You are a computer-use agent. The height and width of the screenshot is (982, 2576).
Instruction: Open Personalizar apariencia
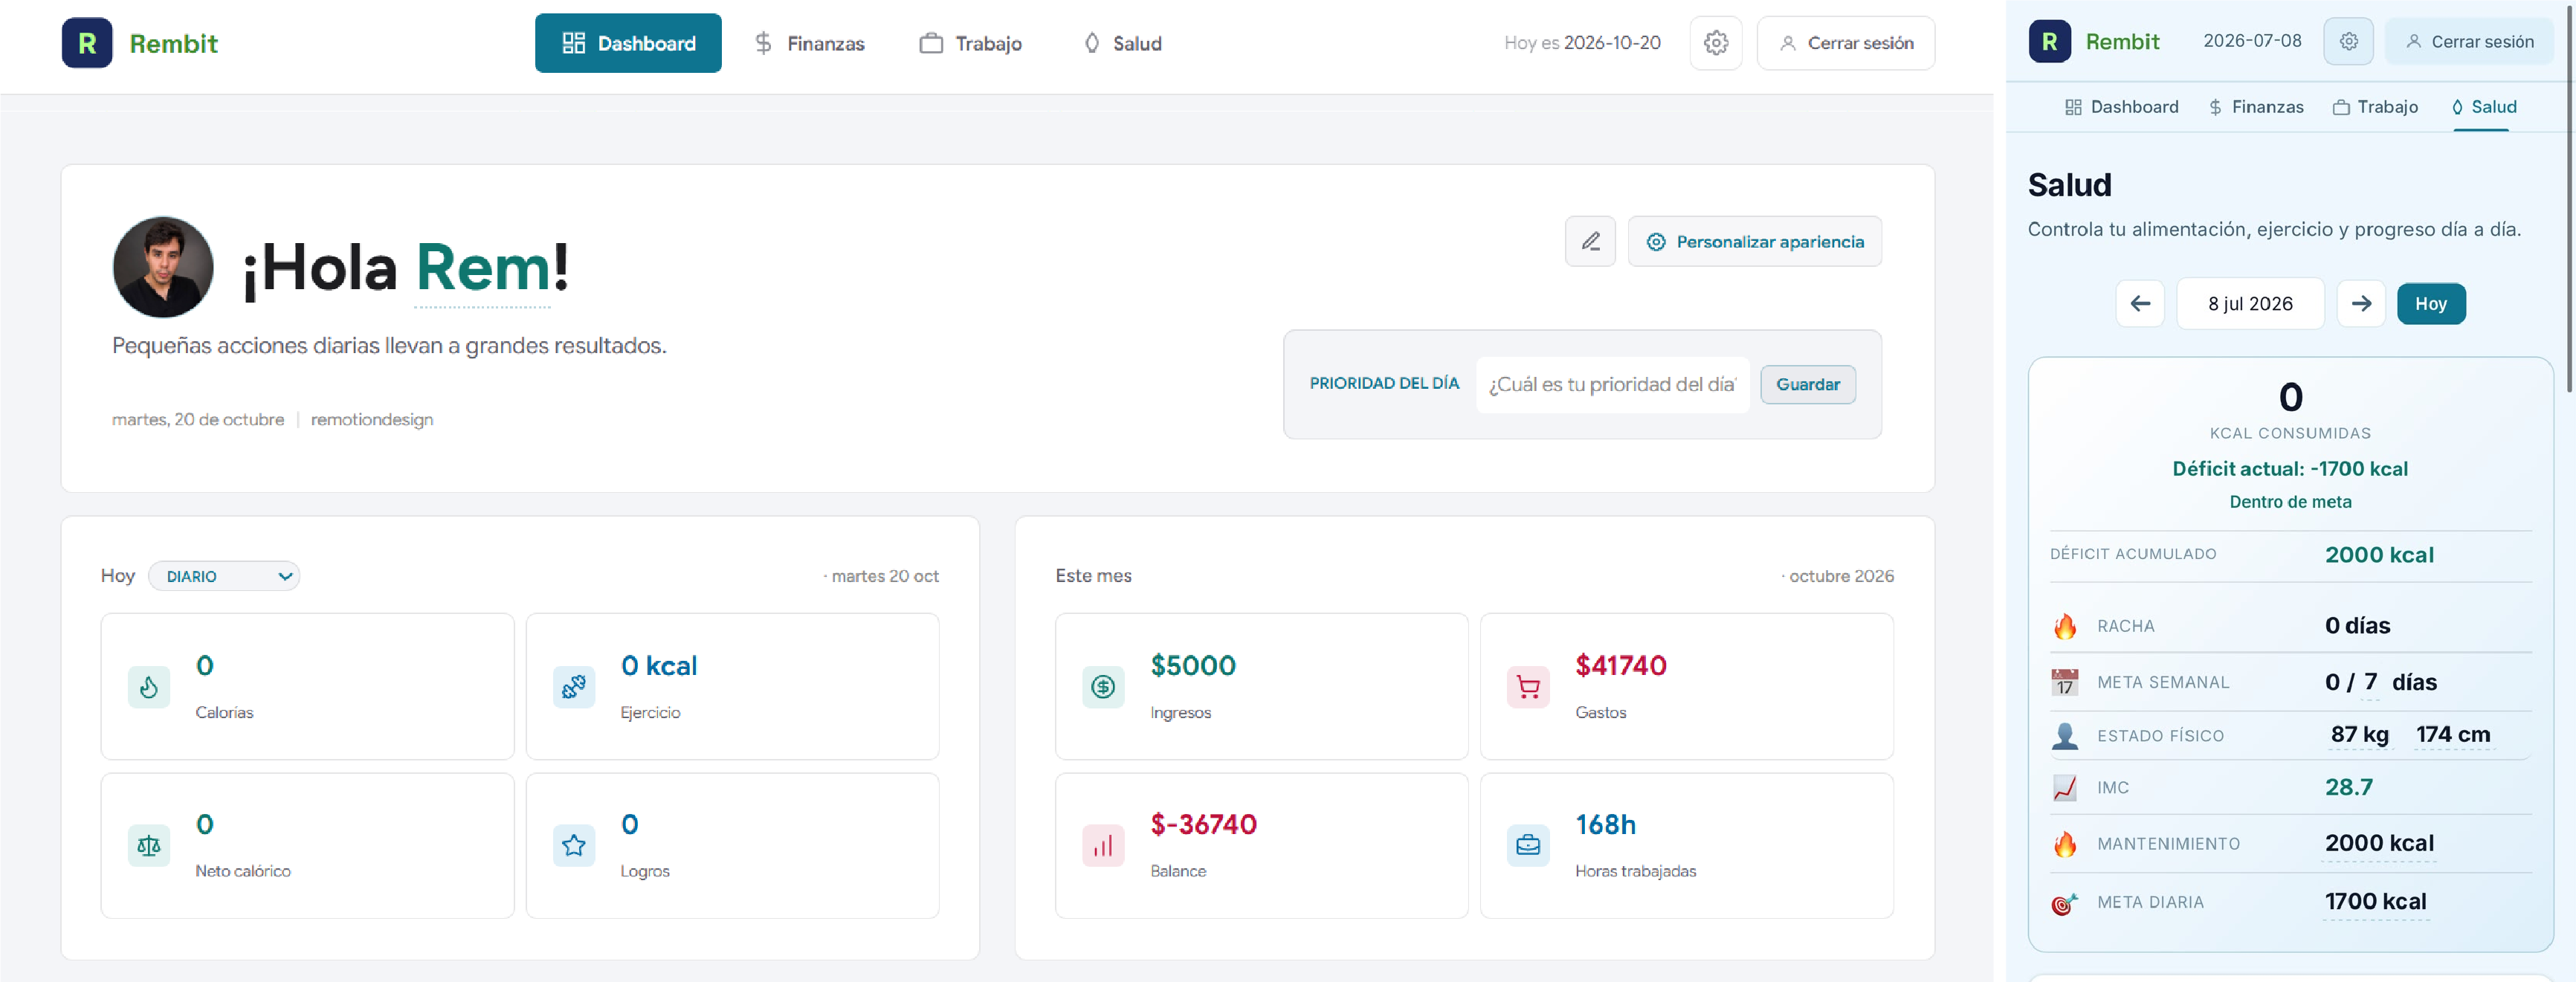coord(1755,241)
